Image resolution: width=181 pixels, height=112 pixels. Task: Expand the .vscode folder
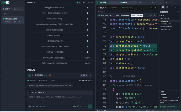(x=165, y=18)
